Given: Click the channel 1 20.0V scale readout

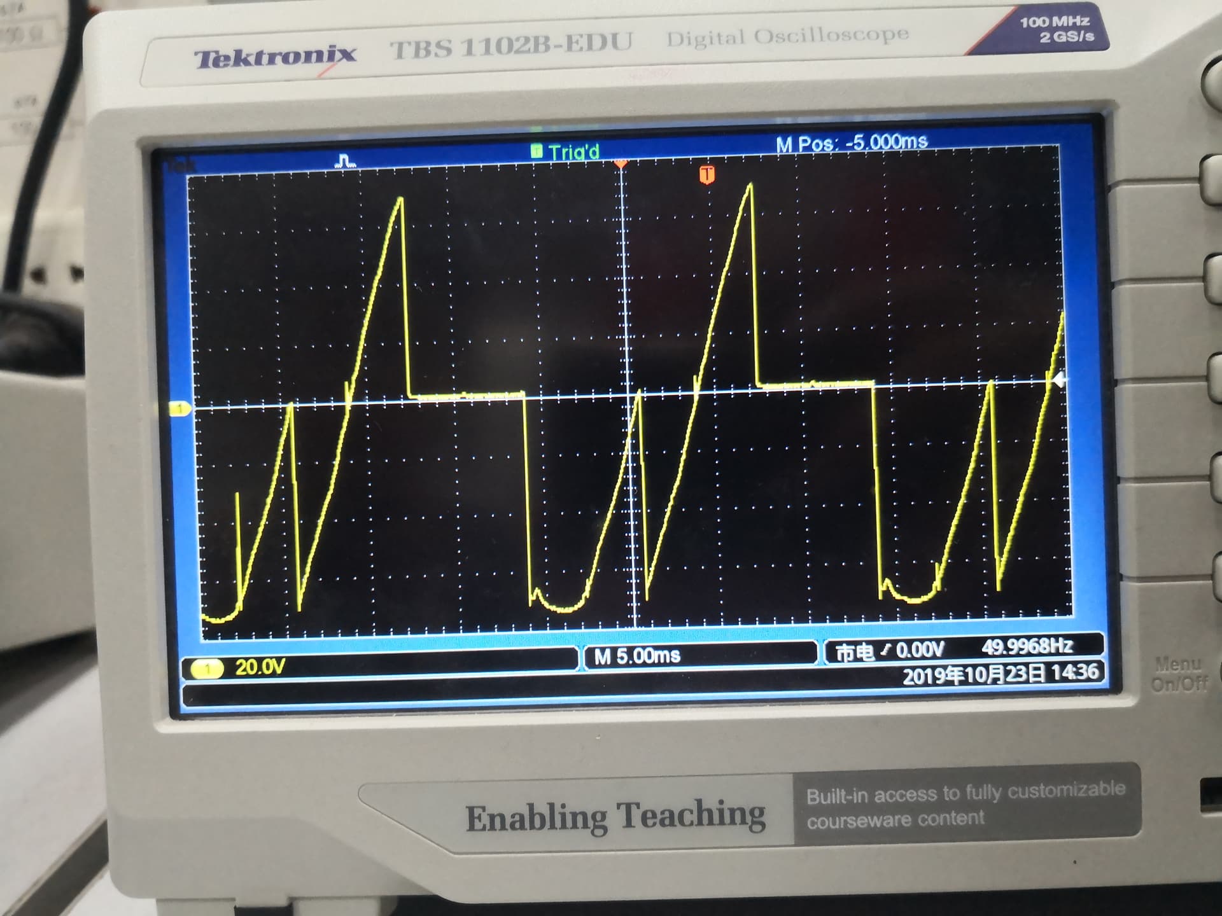Looking at the screenshot, I should (x=260, y=667).
